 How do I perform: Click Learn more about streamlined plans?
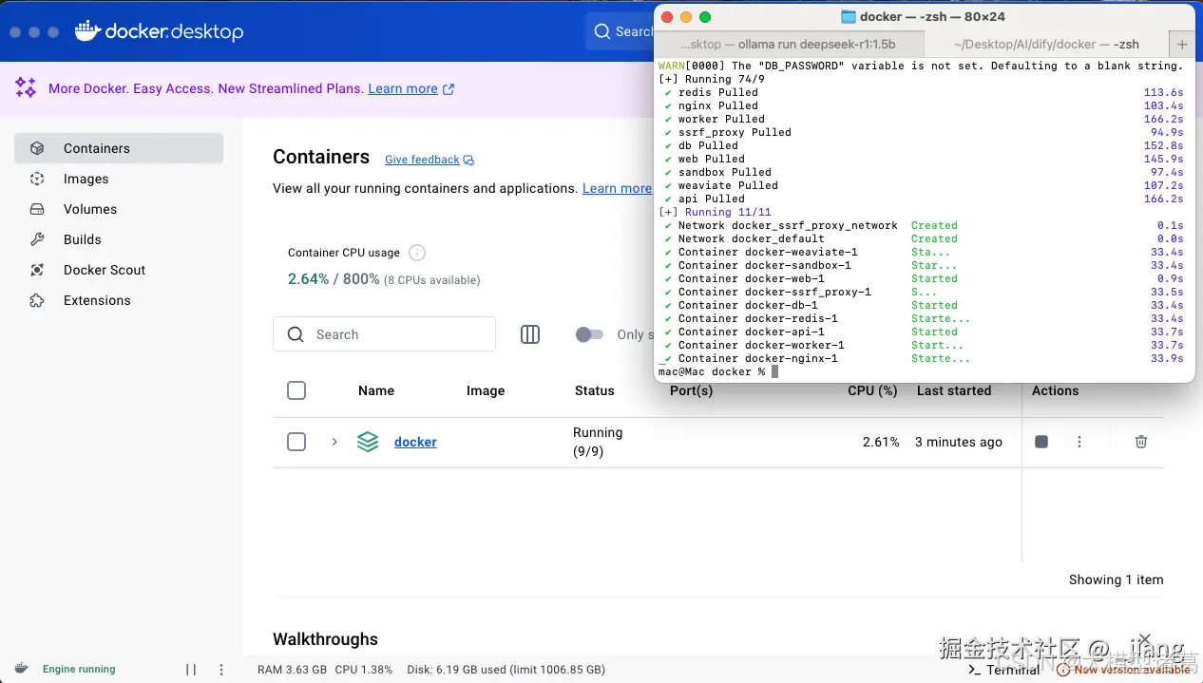point(401,88)
